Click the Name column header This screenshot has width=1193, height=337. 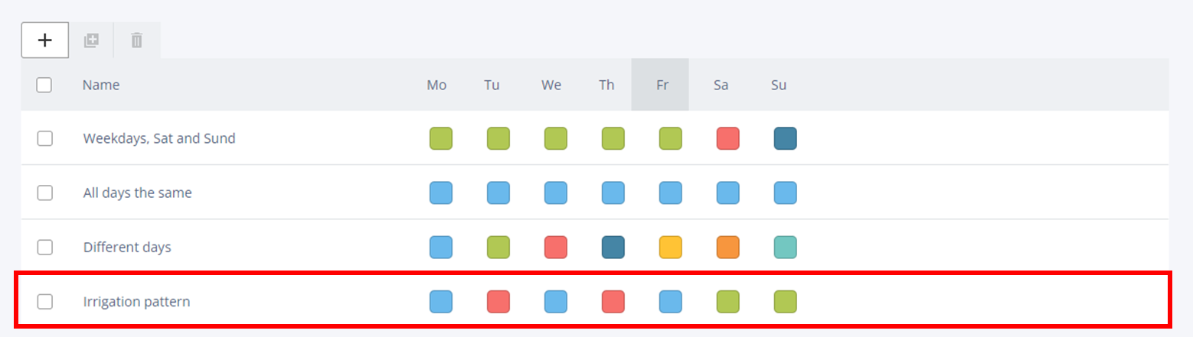pos(101,85)
